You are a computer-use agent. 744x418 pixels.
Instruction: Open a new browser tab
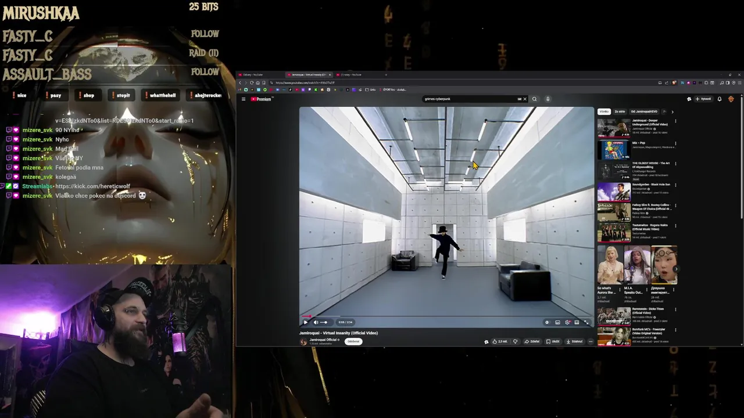pos(386,75)
